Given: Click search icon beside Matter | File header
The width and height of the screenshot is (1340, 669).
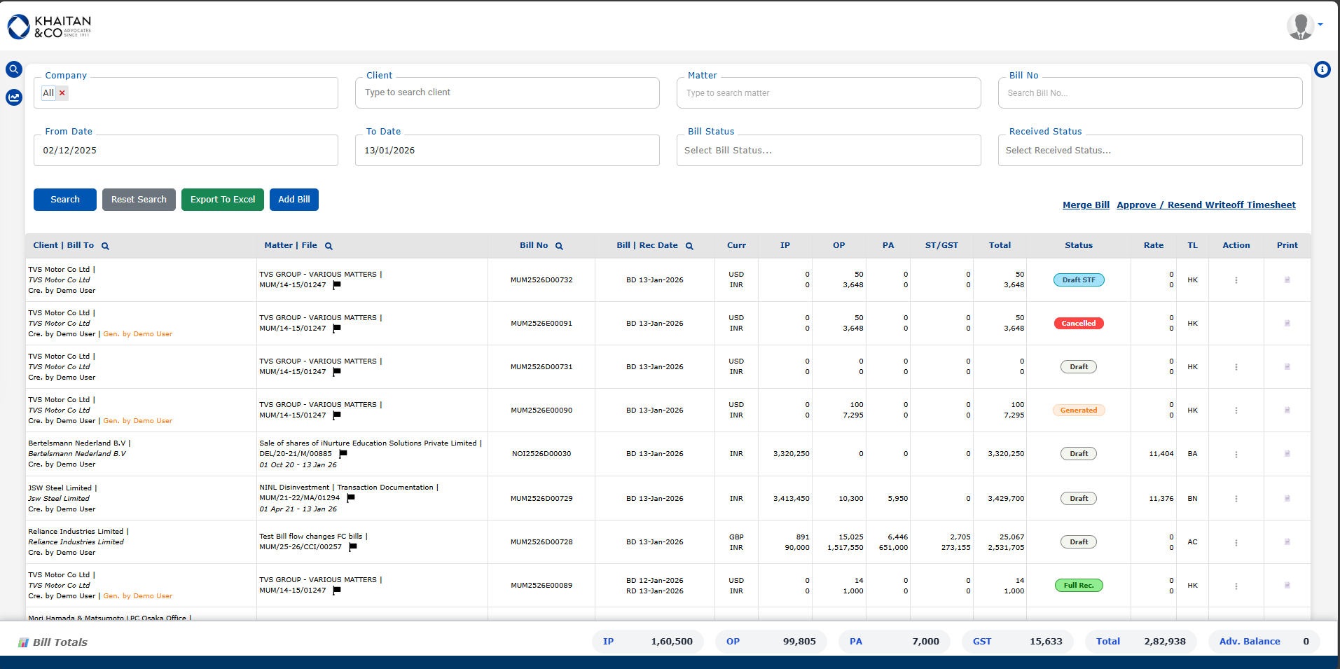Looking at the screenshot, I should click(x=329, y=246).
